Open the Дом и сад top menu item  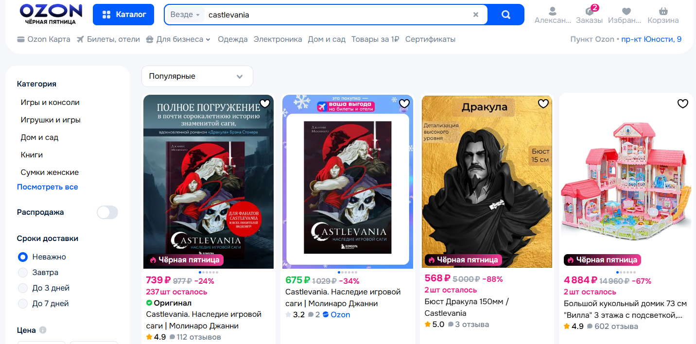(x=327, y=39)
